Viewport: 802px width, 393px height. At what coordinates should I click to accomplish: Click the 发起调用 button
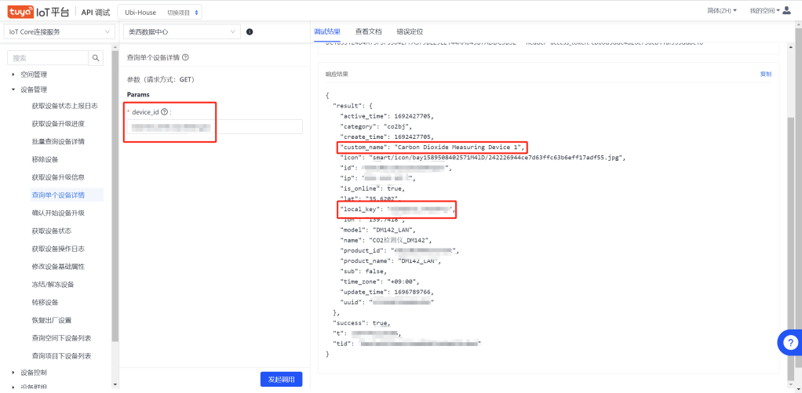coord(281,380)
